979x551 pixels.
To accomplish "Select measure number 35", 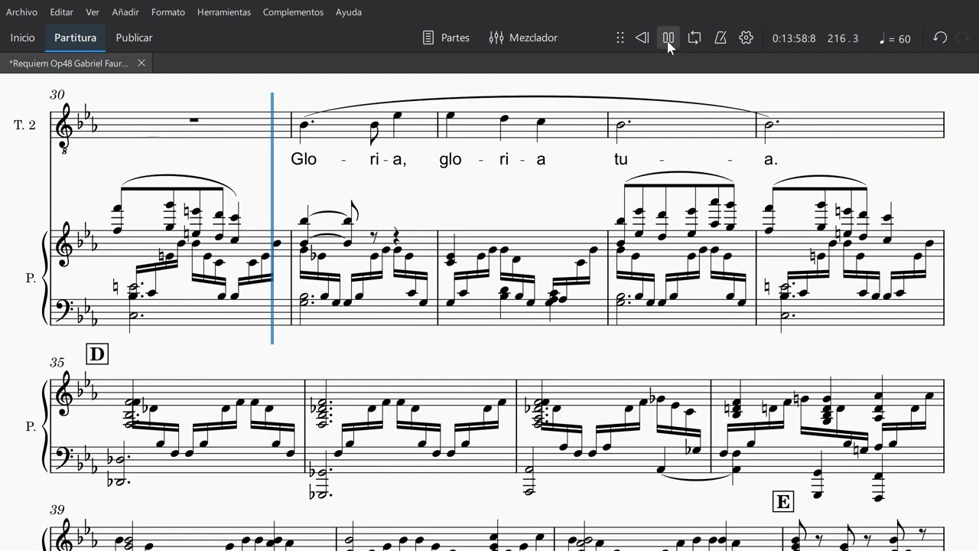I will pos(57,363).
